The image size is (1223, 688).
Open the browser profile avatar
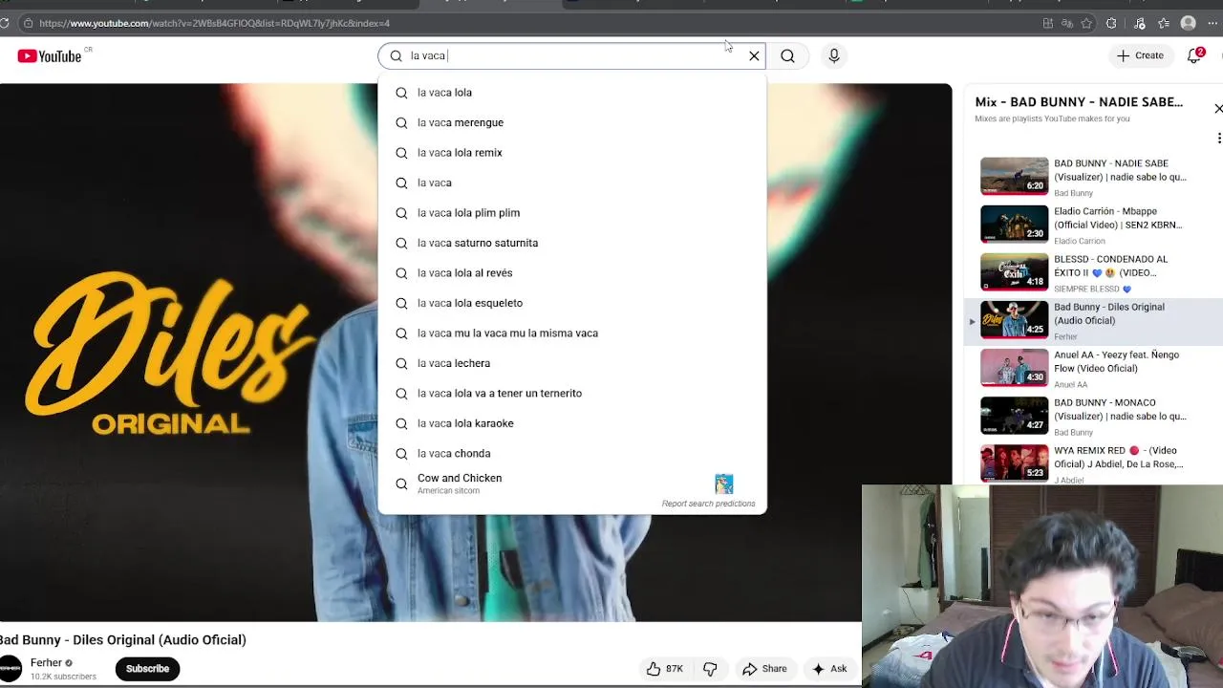(1189, 23)
